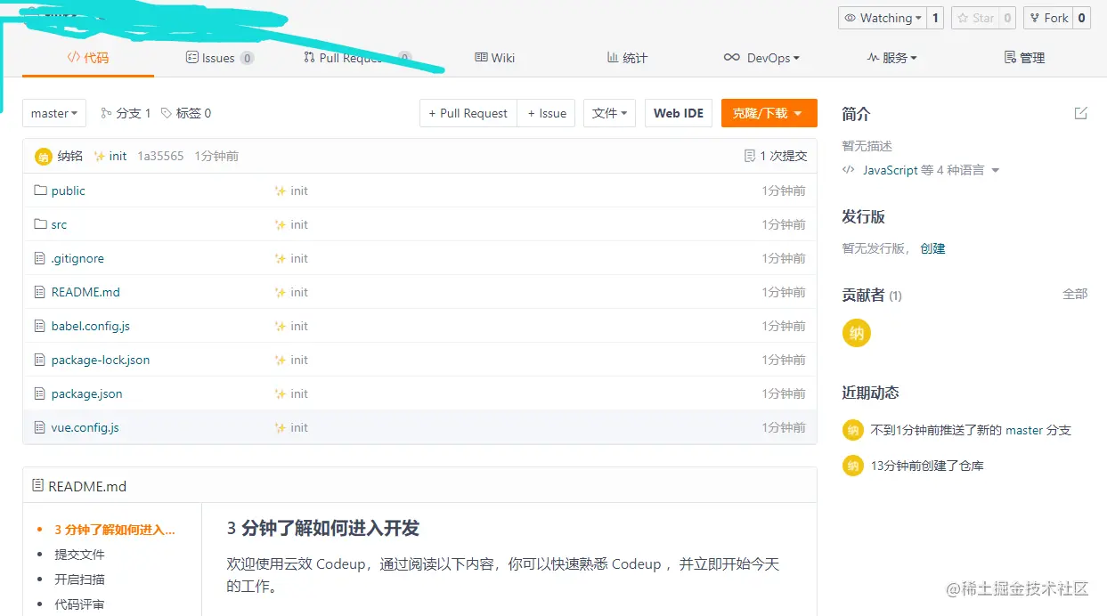Open the .gitignore file
Screen dimensions: 1107x616
77,258
